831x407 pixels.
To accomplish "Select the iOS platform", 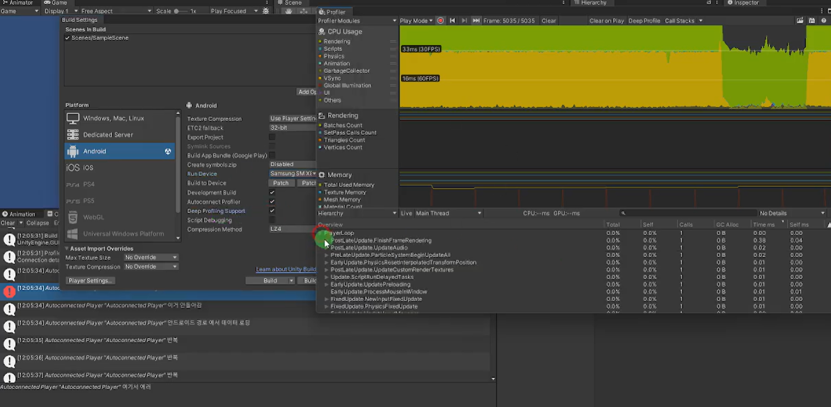I will pyautogui.click(x=88, y=168).
